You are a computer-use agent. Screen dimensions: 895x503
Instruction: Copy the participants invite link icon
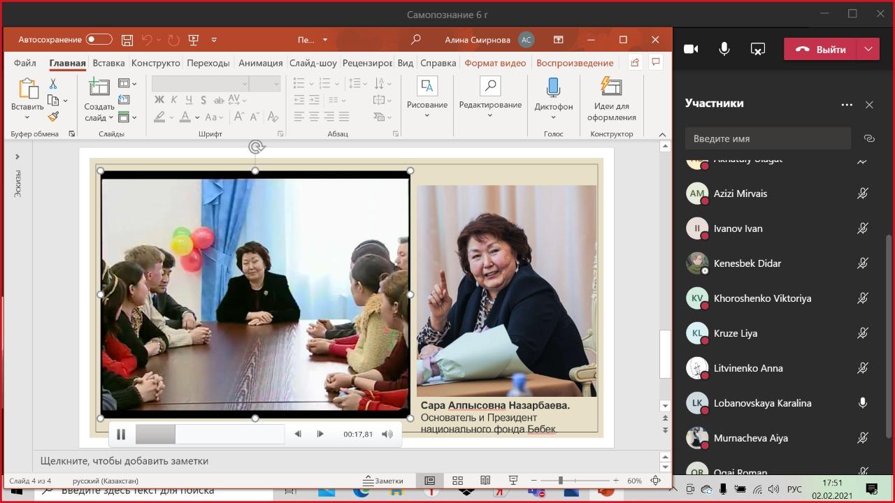click(x=869, y=138)
